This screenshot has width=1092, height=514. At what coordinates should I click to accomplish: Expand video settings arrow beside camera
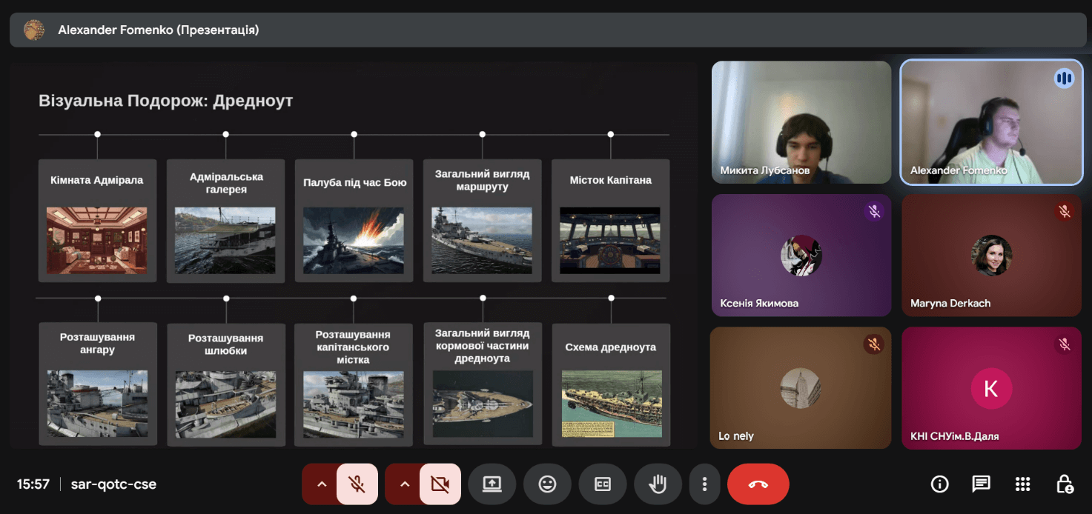(x=405, y=484)
